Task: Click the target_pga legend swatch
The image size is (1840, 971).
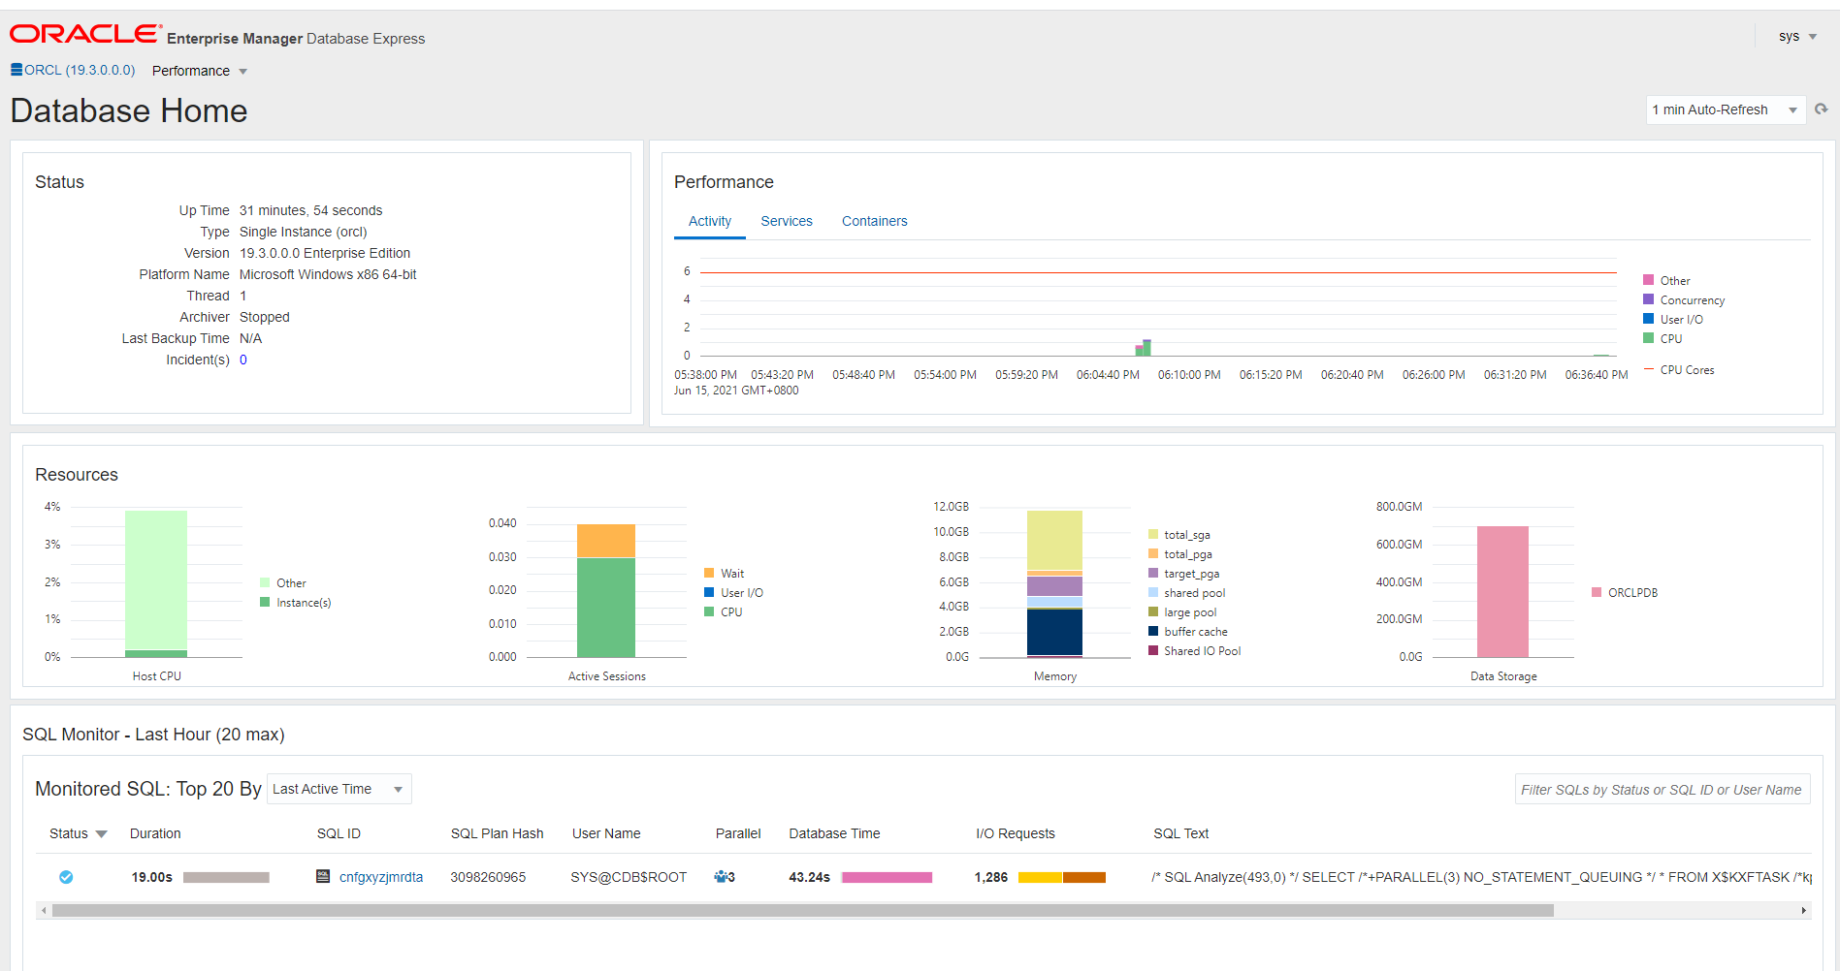Action: [1153, 573]
